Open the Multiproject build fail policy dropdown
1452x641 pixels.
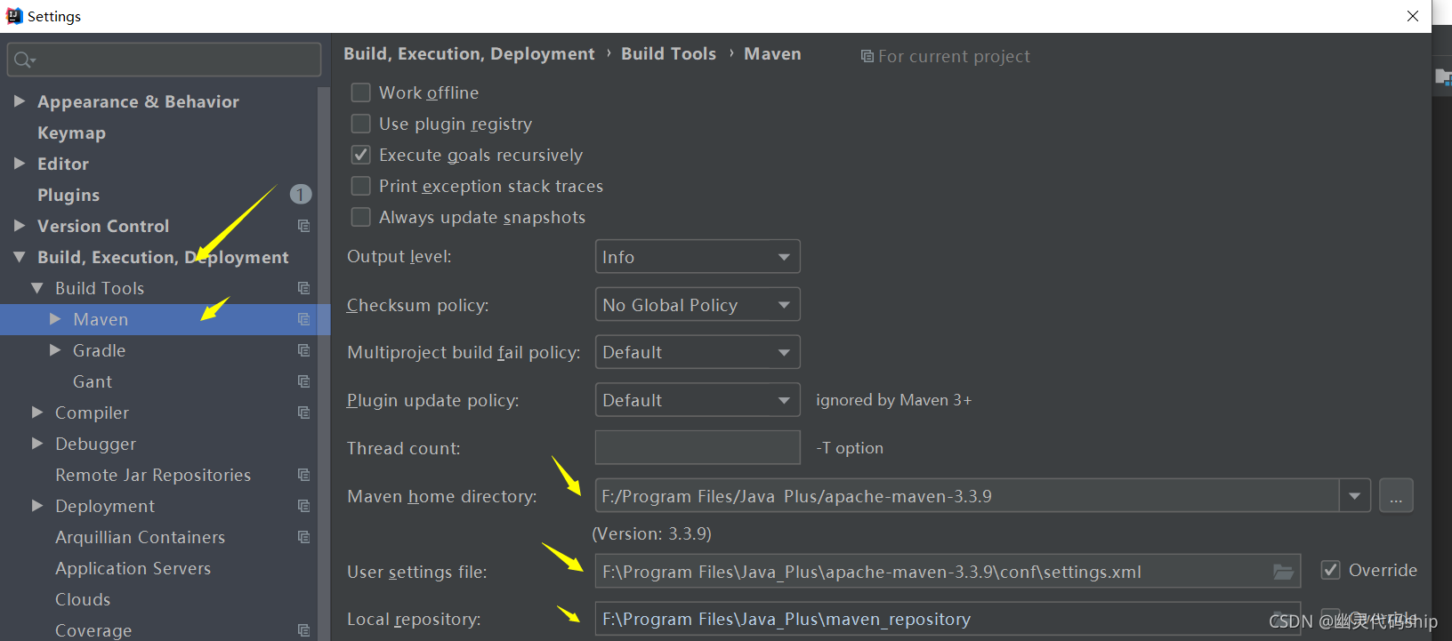point(698,352)
